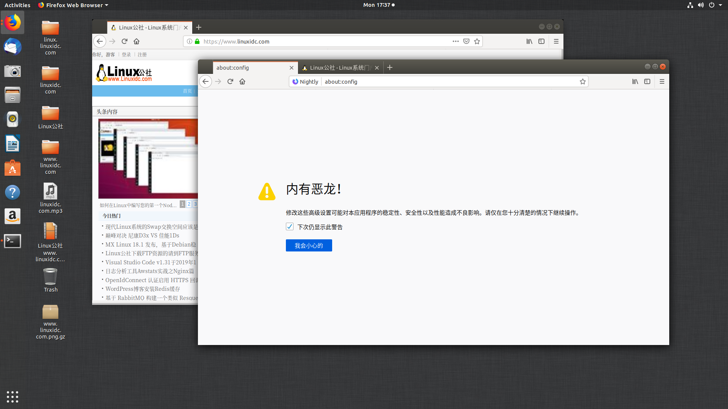Open the clock calendar showing Mon 17:37
Image resolution: width=728 pixels, height=409 pixels.
click(x=379, y=5)
